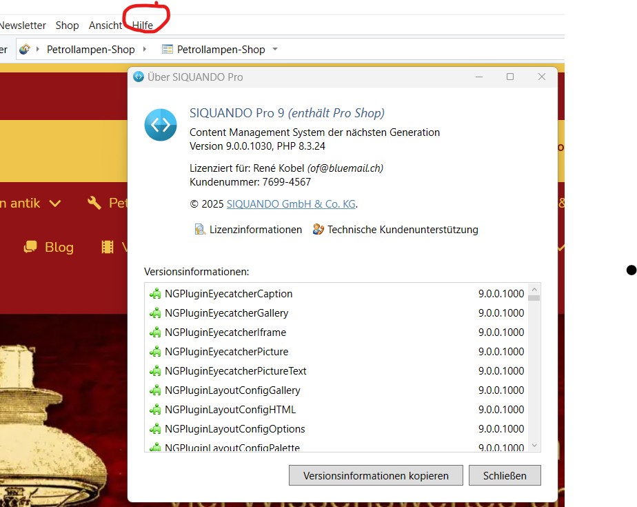The height and width of the screenshot is (507, 637).
Task: Open the Ansicht menu
Action: 105,26
